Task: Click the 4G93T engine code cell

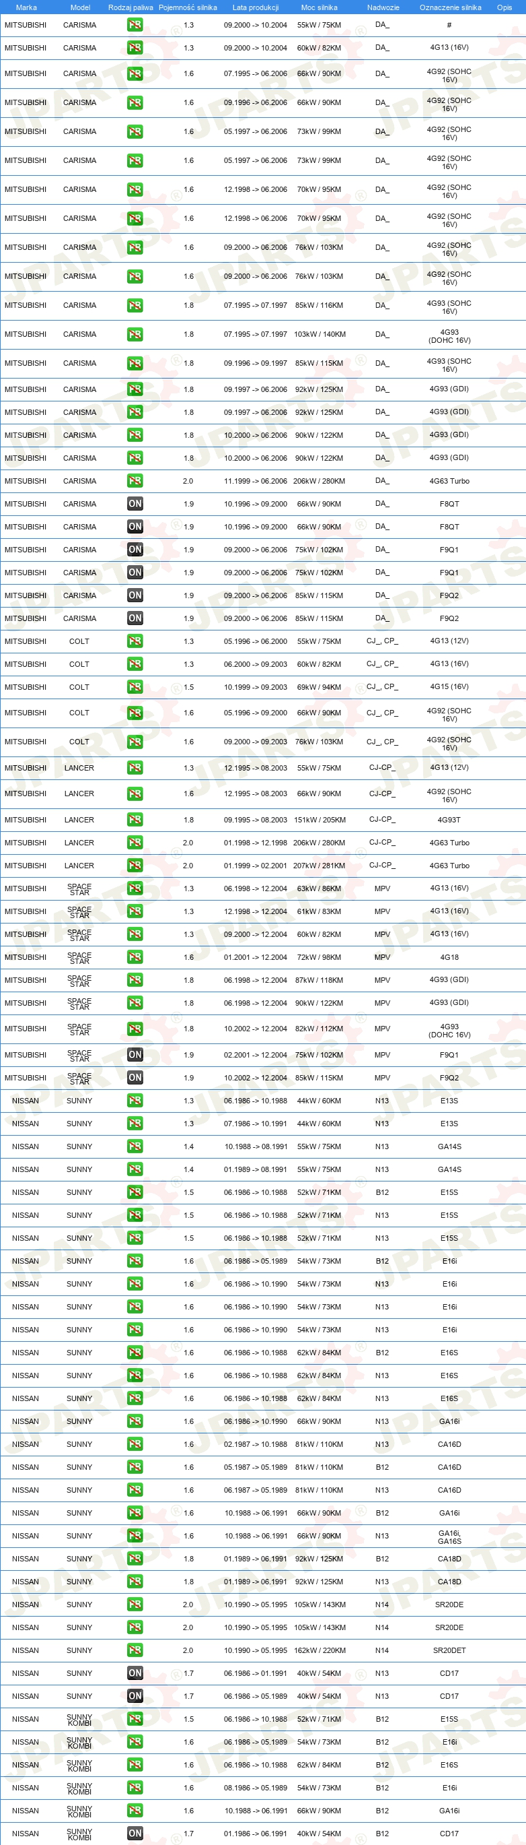Action: (x=449, y=819)
